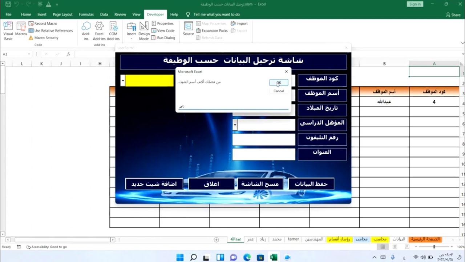Click the Sign in button
Image resolution: width=465 pixels, height=262 pixels.
415,4
